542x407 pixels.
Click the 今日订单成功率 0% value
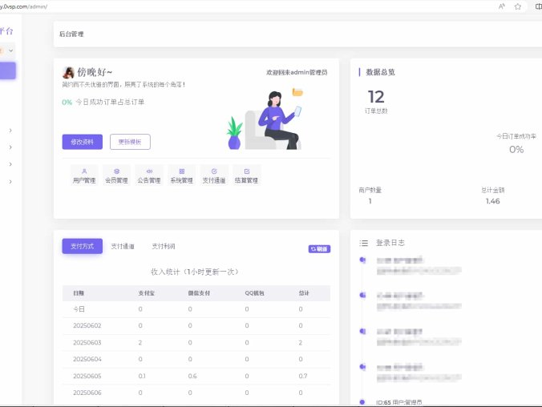[x=516, y=150]
